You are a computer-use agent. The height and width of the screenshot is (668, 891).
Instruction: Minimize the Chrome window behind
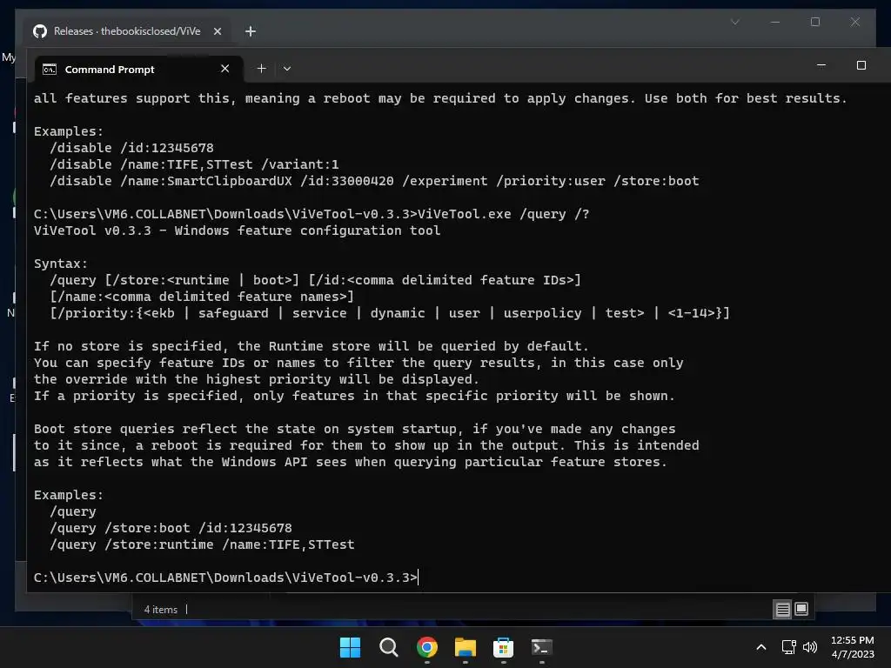coord(775,22)
